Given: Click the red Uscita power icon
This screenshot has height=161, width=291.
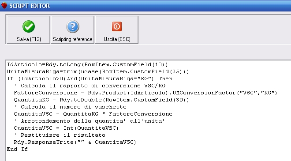Looking at the screenshot, I should (117, 26).
